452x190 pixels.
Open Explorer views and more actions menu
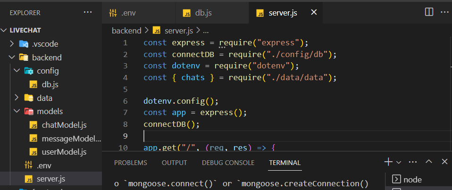coord(88,12)
